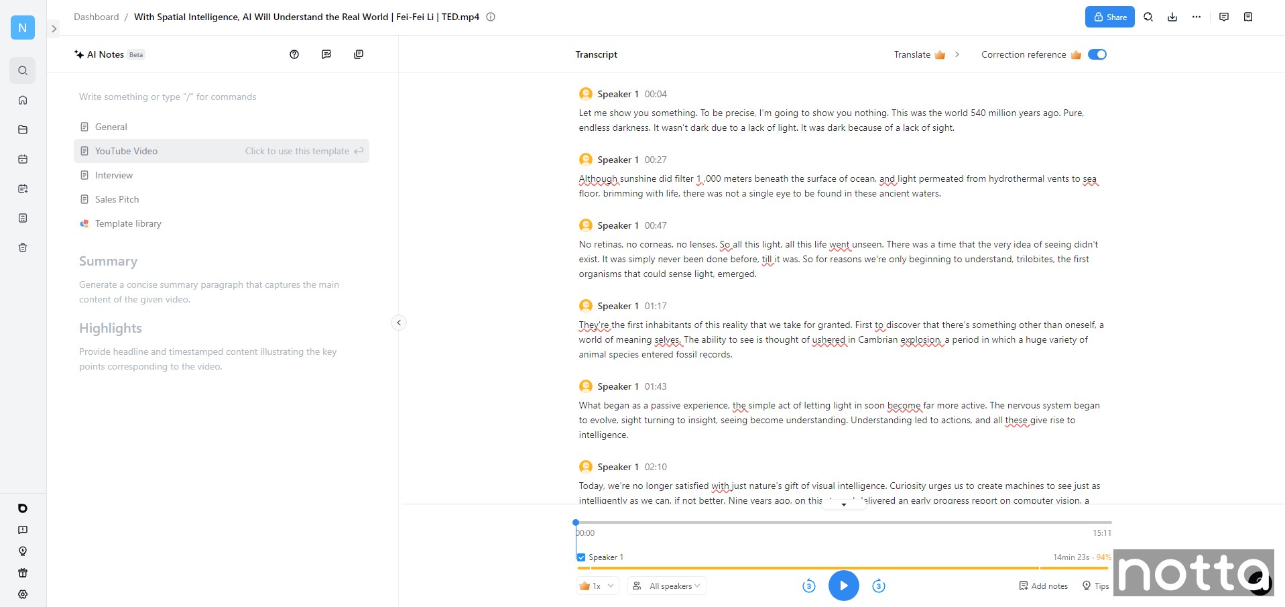This screenshot has width=1285, height=607.
Task: Click the 01:43 timestamp
Action: click(656, 386)
